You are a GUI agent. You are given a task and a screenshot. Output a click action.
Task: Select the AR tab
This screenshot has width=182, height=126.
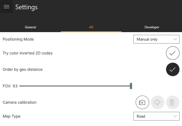click(x=91, y=27)
